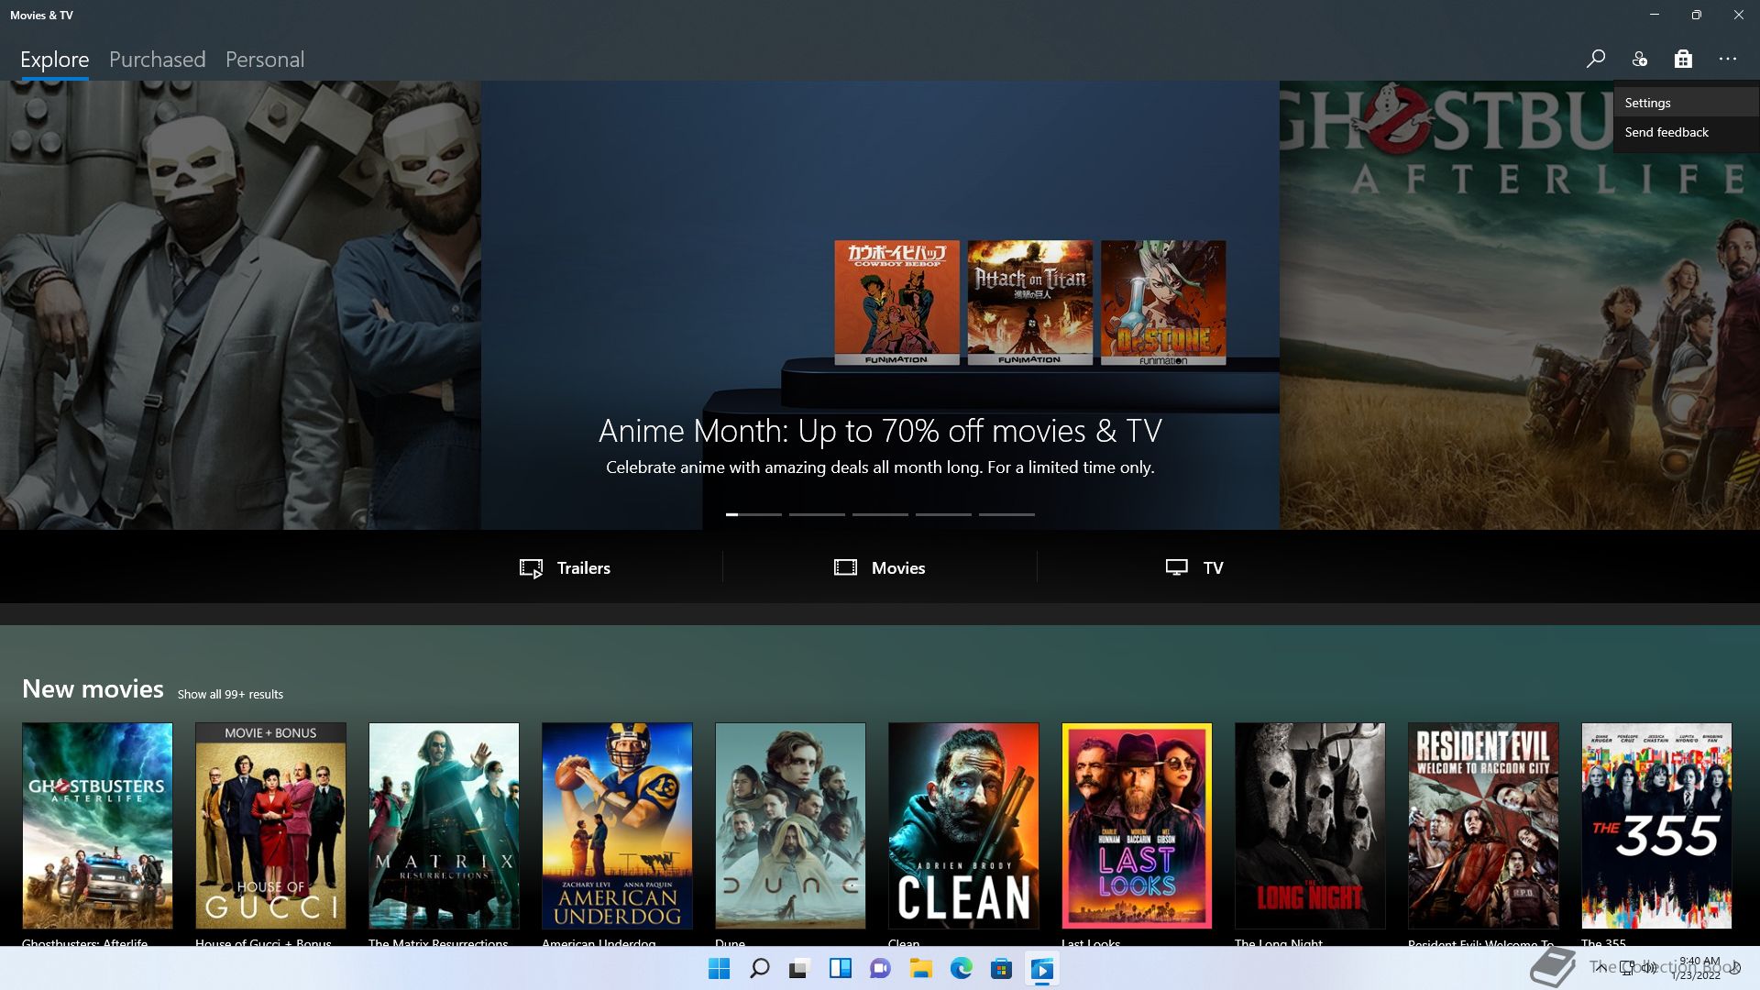
Task: Open the Trailers category
Action: click(566, 568)
